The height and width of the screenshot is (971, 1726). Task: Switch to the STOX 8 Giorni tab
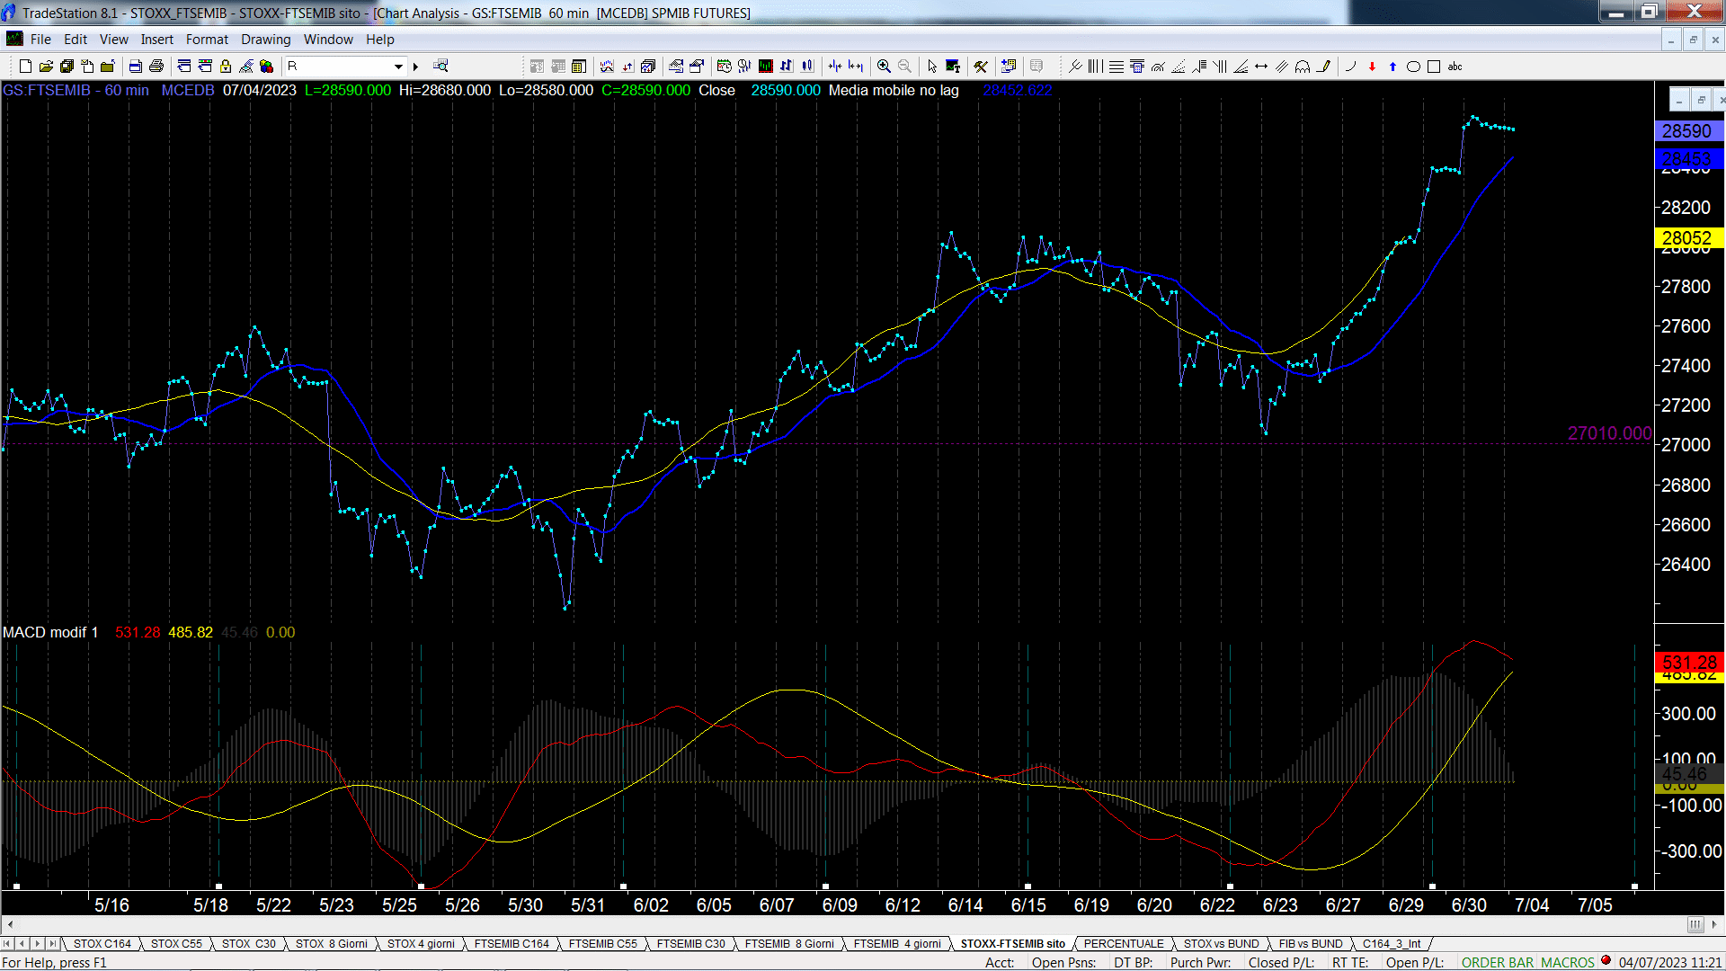point(331,944)
